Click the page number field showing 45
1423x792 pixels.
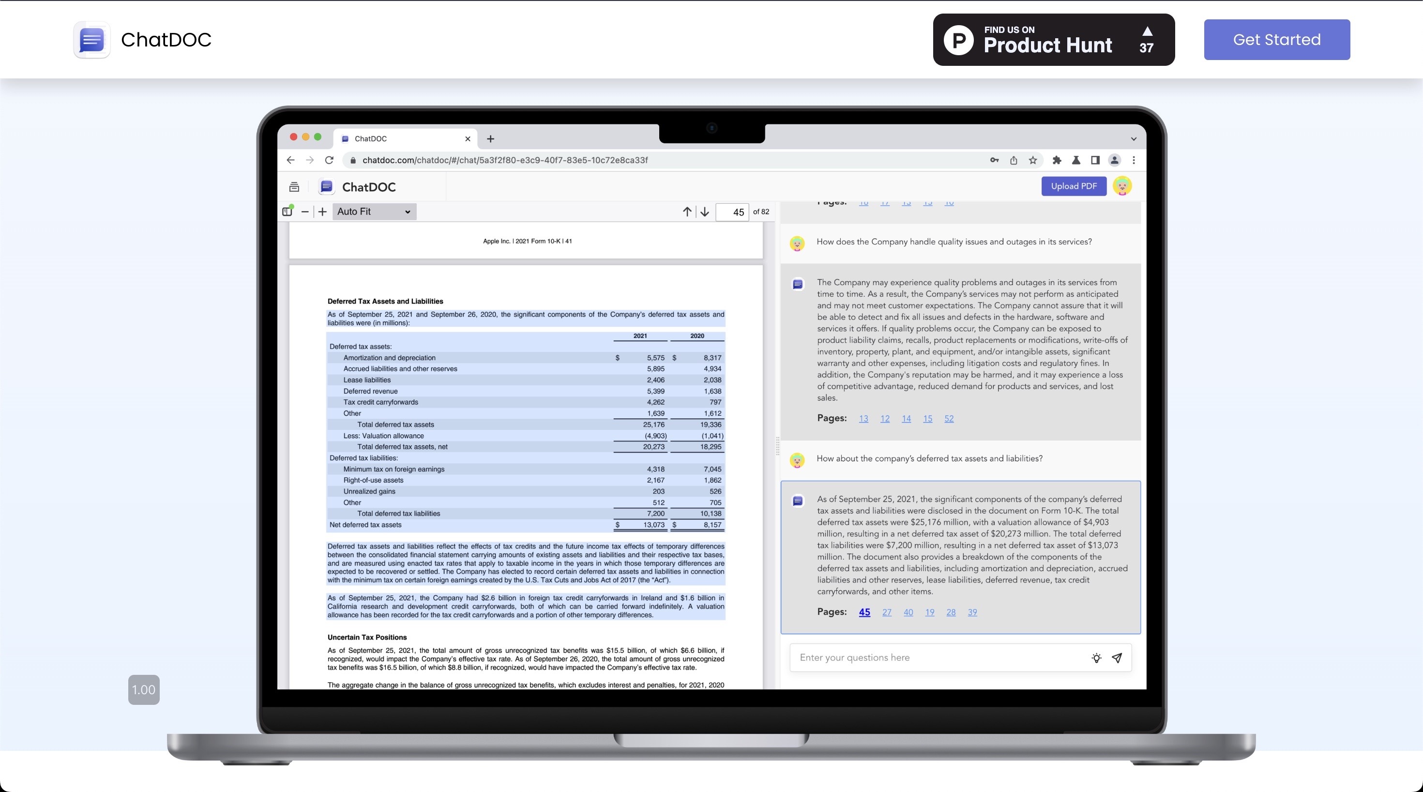click(x=732, y=212)
